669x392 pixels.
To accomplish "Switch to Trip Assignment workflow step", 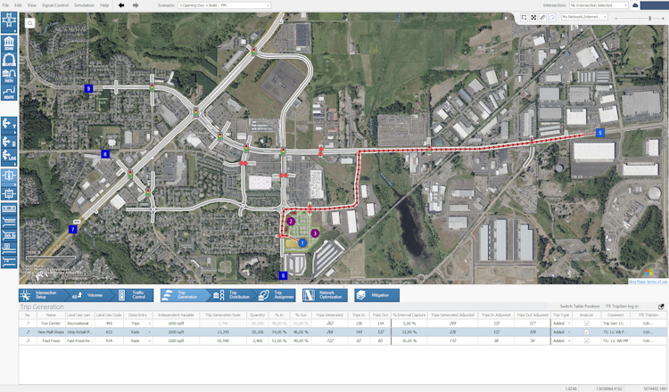I will [277, 295].
